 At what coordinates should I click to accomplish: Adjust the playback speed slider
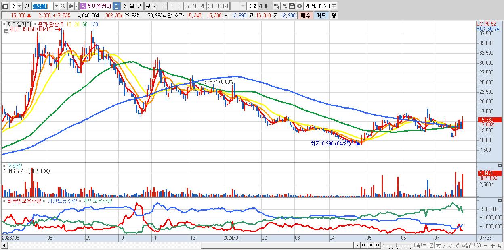(x=397, y=245)
